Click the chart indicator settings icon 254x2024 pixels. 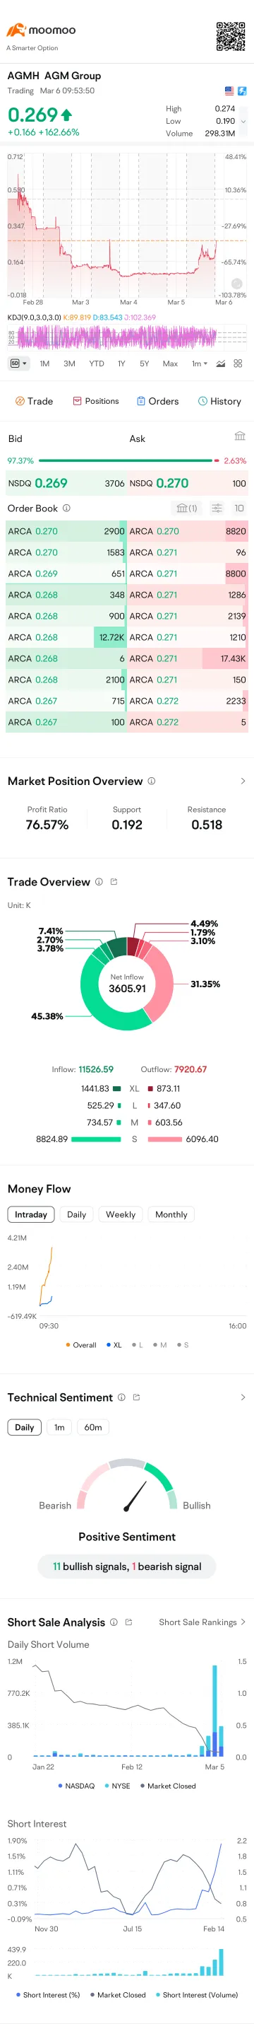220,363
